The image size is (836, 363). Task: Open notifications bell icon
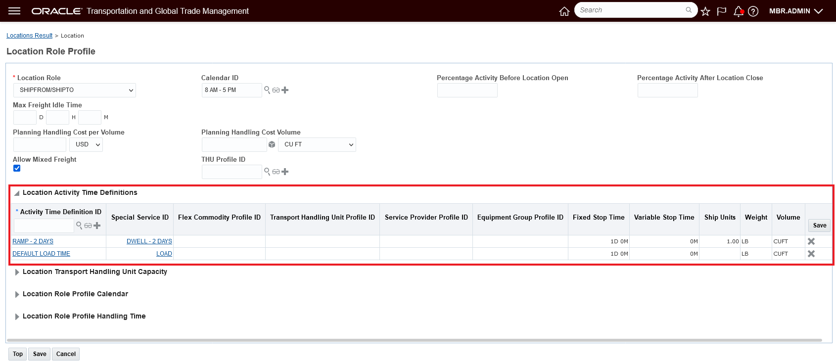click(739, 11)
